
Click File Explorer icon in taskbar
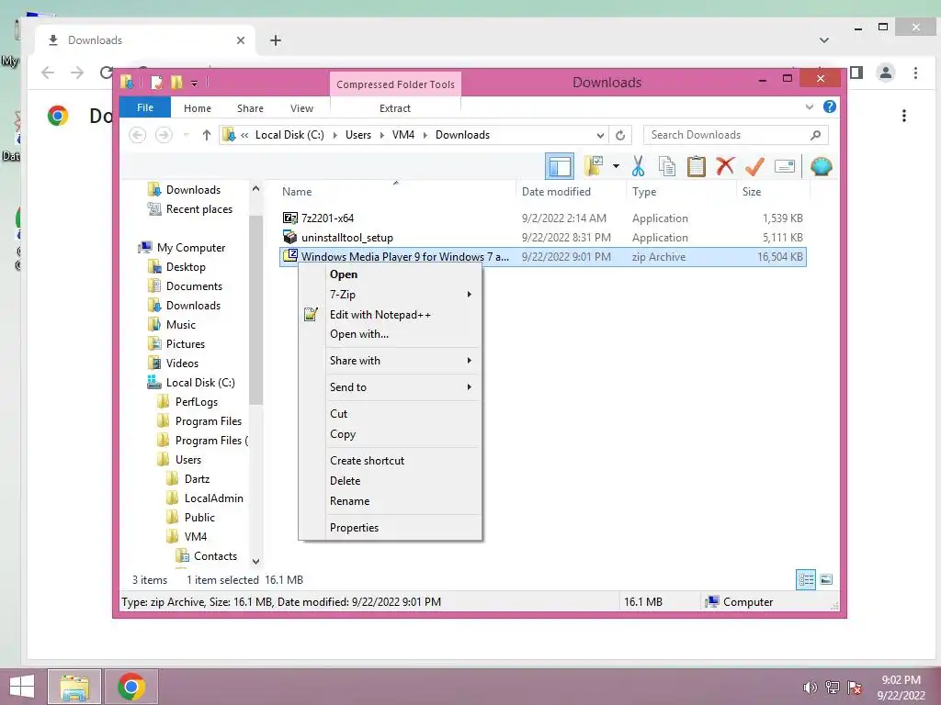tap(74, 687)
